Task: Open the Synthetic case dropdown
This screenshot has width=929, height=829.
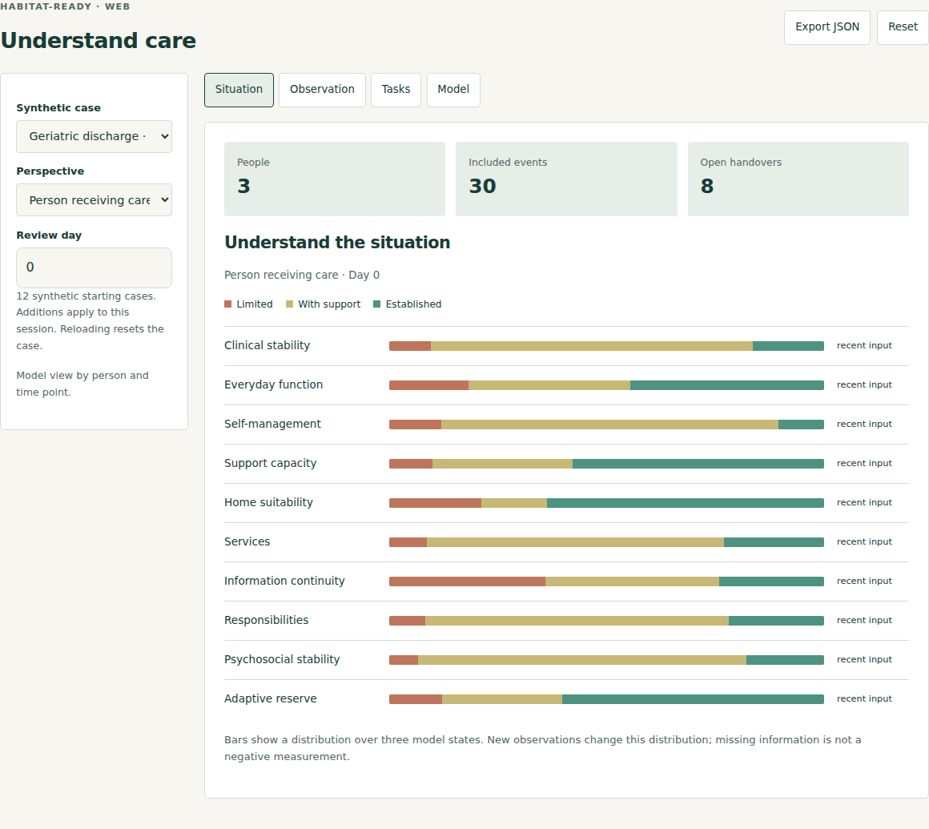Action: [x=95, y=136]
